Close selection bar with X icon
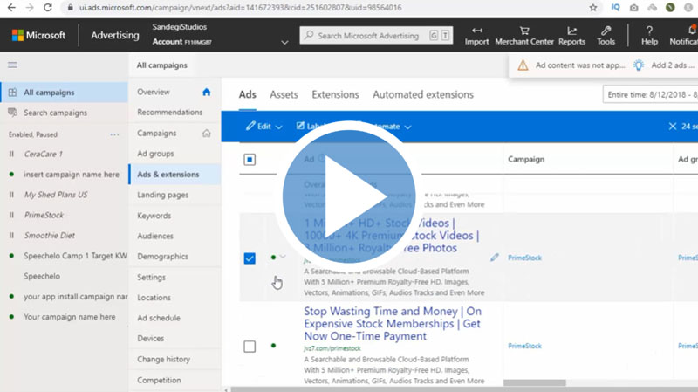698x392 pixels. [672, 127]
